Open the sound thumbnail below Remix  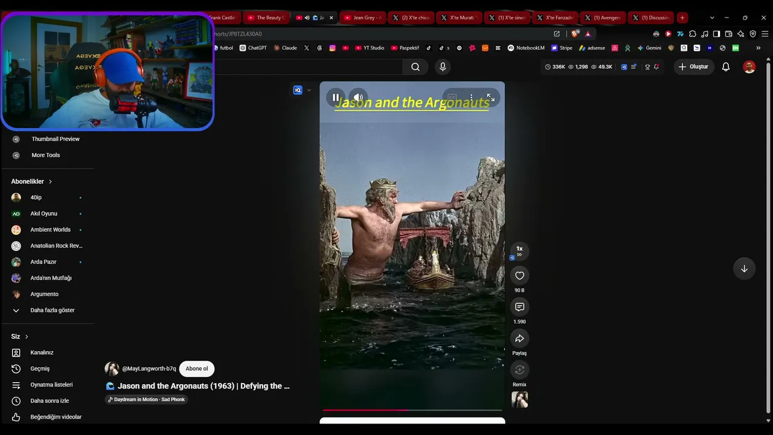pyautogui.click(x=519, y=399)
